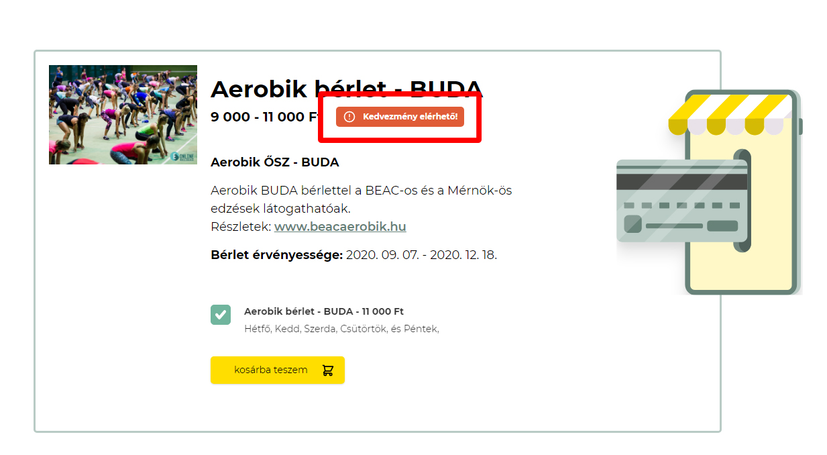The width and height of the screenshot is (827, 455).
Task: Open the 'Kedvezmény elérhető!' discount badge
Action: (400, 117)
